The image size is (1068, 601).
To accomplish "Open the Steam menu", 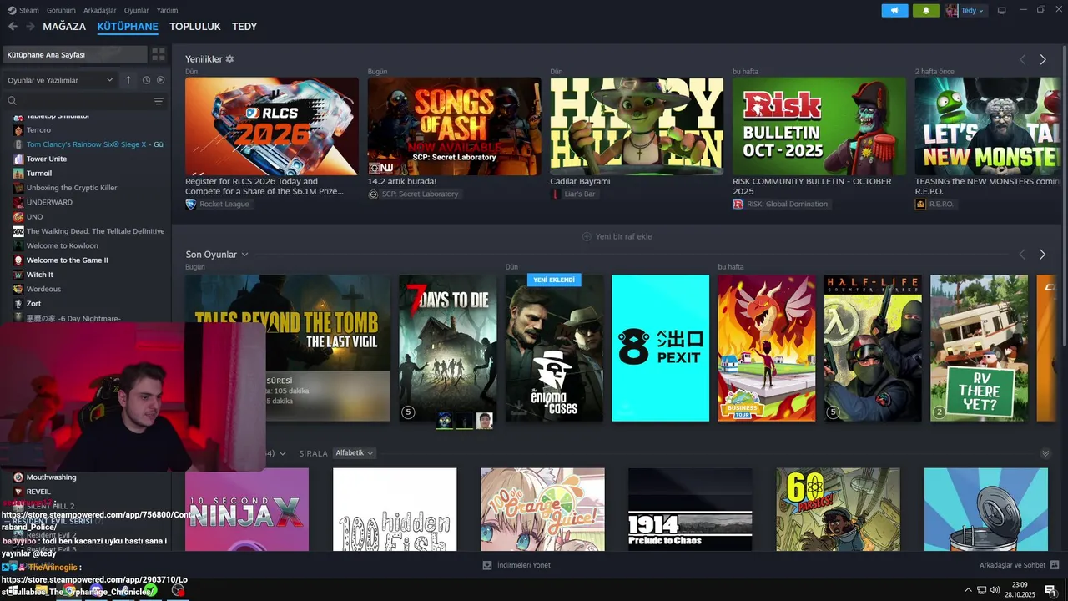I will (24, 10).
